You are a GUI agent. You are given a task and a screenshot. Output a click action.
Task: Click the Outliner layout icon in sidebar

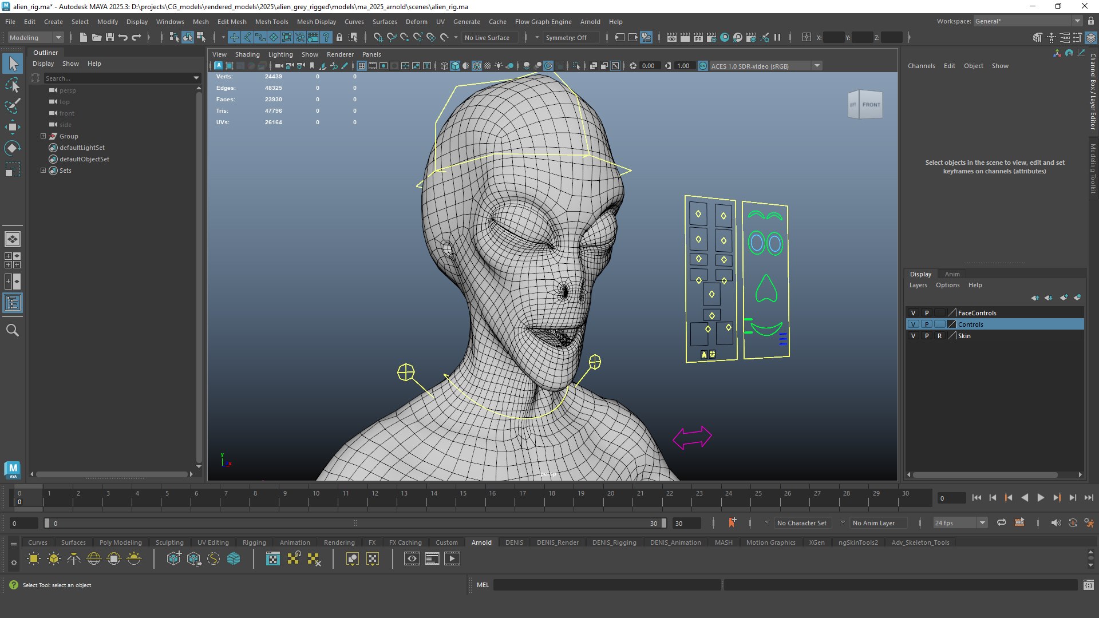13,303
